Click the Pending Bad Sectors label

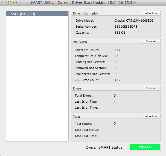pos(90,62)
